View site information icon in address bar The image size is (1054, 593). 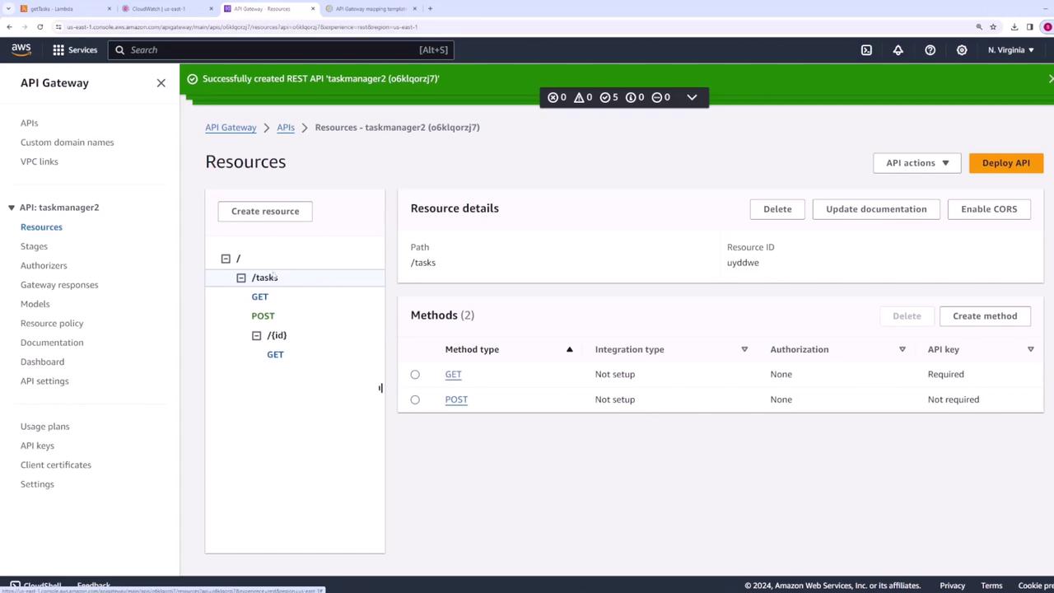tap(58, 26)
